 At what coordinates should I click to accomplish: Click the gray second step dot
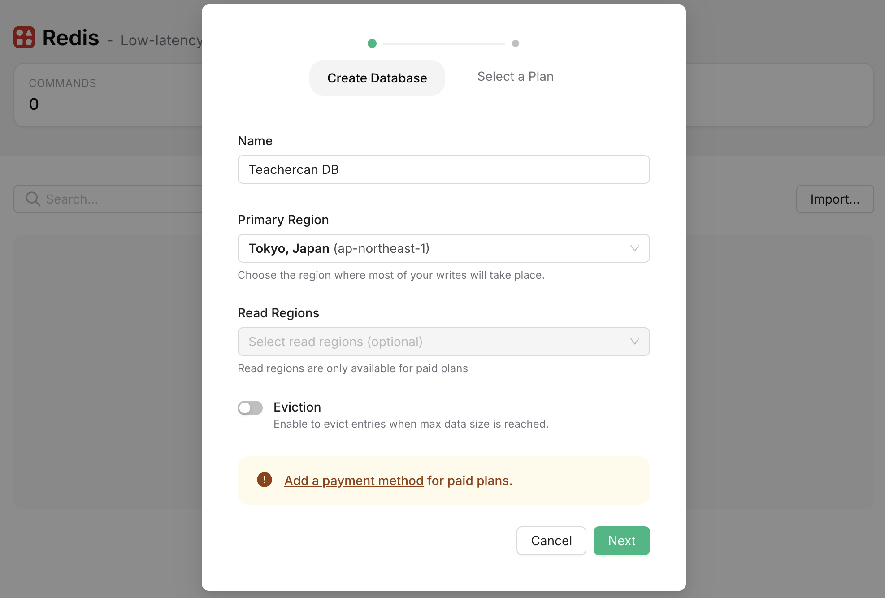pos(516,43)
